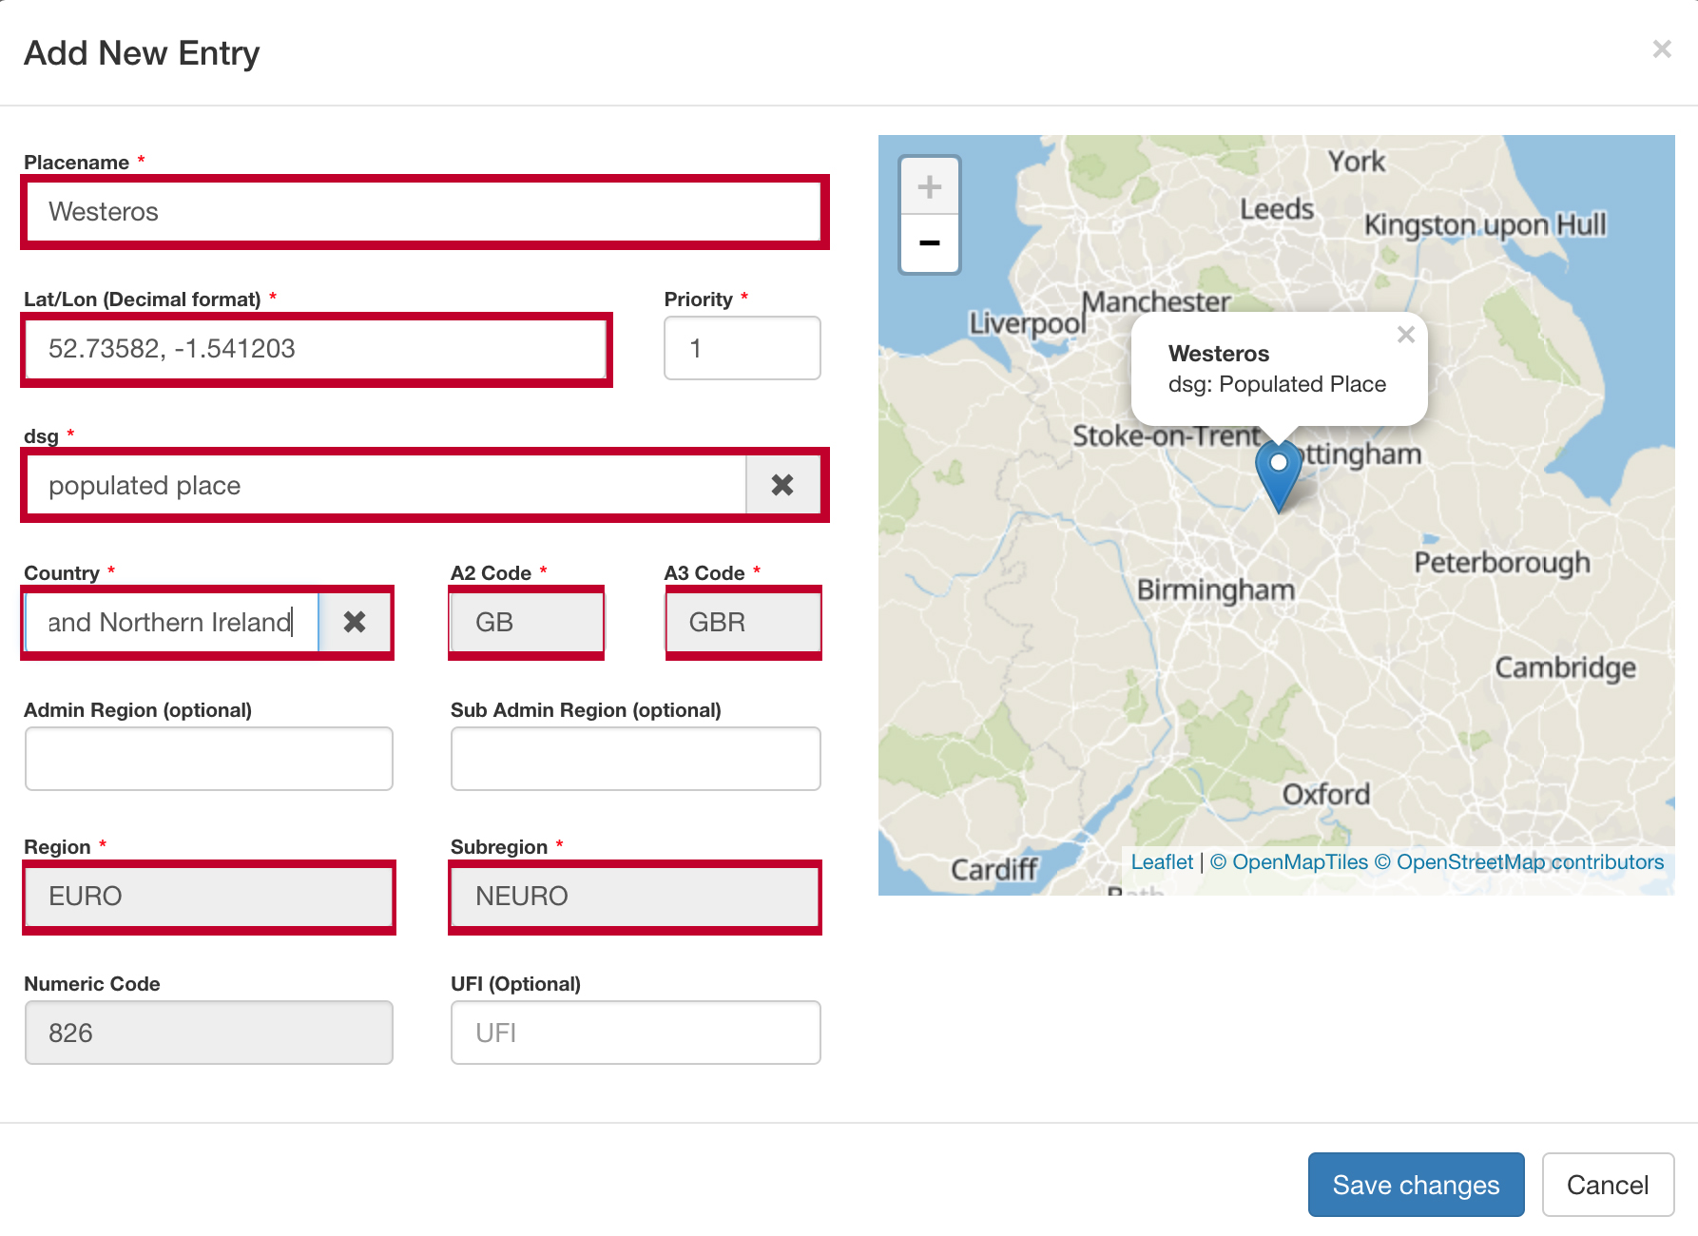
Task: Open the OpenStreetMap contributors link
Action: click(x=1529, y=862)
